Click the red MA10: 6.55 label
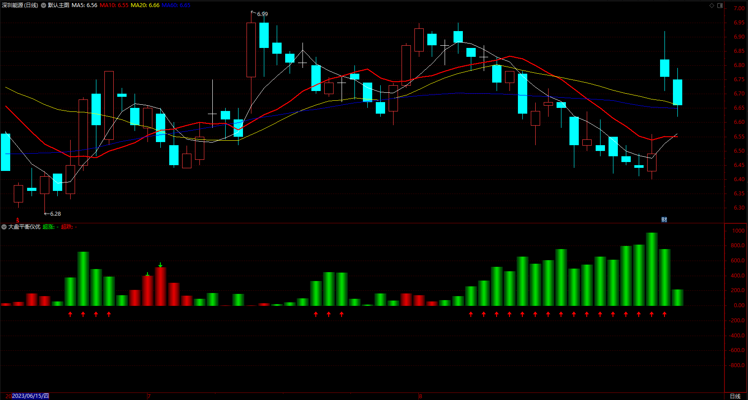The height and width of the screenshot is (400, 748). pos(114,5)
